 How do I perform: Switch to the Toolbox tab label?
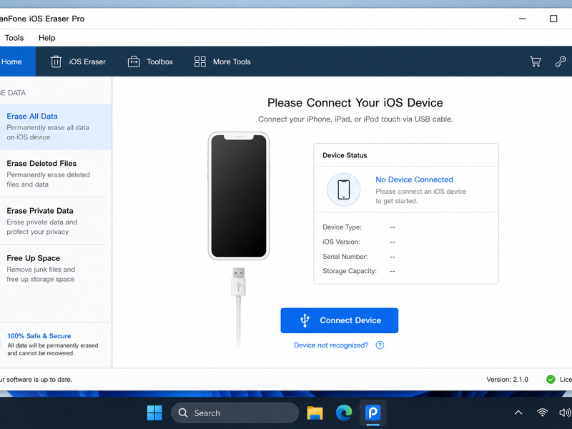pos(159,61)
